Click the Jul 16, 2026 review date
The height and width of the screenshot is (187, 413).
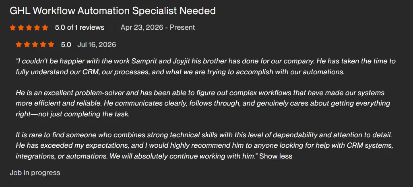pos(97,45)
